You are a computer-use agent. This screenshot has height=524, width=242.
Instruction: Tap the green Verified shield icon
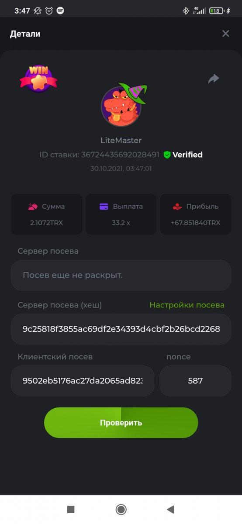(167, 155)
